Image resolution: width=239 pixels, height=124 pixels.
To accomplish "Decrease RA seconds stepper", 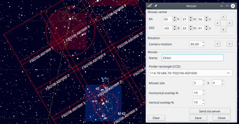I will [x=207, y=20].
